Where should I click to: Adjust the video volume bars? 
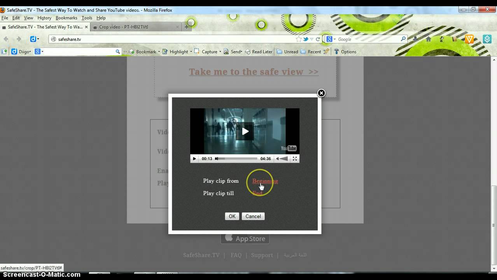click(284, 159)
